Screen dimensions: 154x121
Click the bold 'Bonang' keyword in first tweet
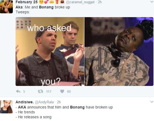[x=46, y=7]
